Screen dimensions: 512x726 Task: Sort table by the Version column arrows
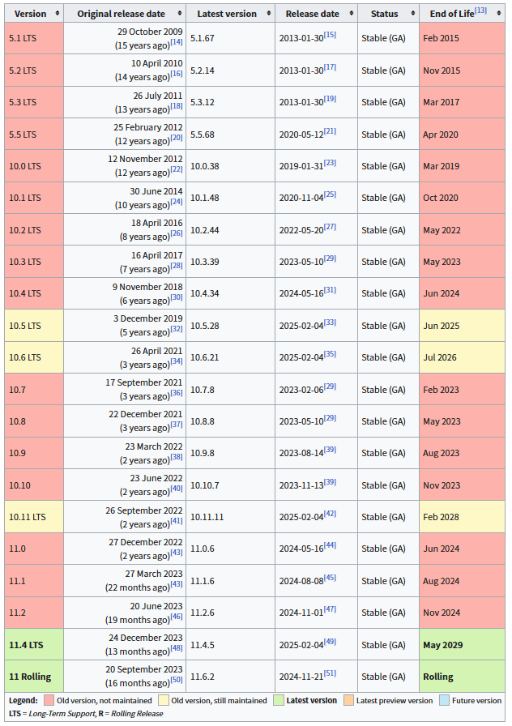58,14
